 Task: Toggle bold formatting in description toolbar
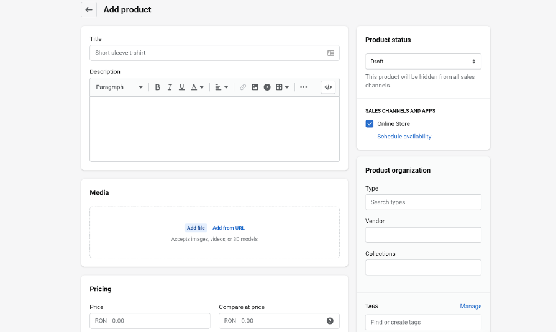tap(158, 87)
